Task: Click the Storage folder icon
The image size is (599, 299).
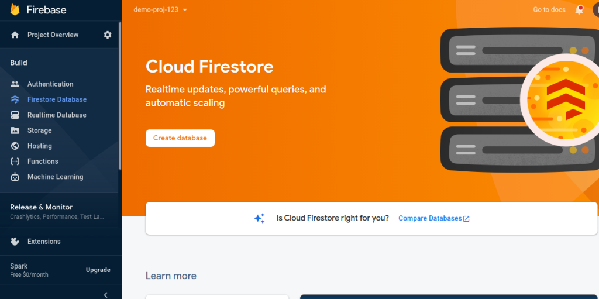Action: pyautogui.click(x=15, y=130)
